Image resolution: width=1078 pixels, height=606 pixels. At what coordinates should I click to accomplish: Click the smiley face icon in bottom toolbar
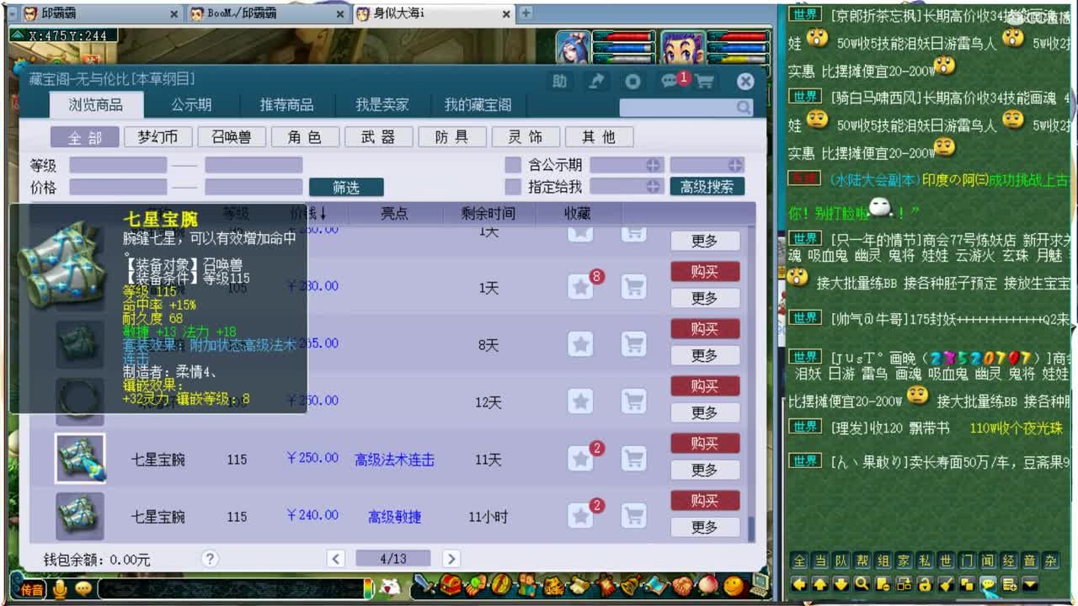tap(734, 586)
